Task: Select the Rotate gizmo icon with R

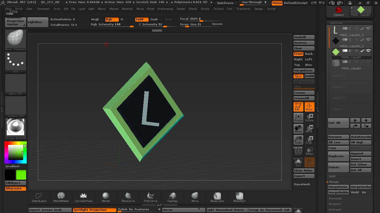Action: (309, 118)
